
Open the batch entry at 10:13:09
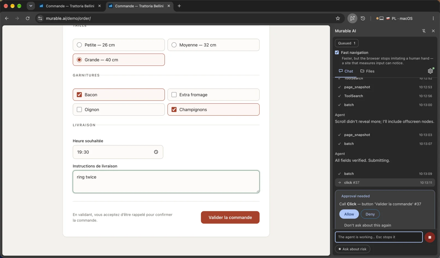click(385, 174)
